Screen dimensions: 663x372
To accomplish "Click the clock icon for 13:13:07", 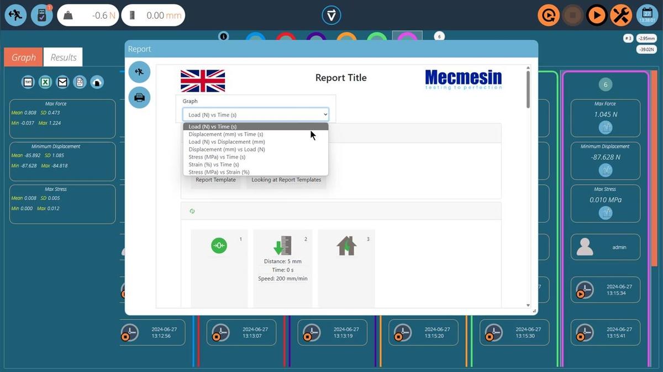I will (x=220, y=332).
